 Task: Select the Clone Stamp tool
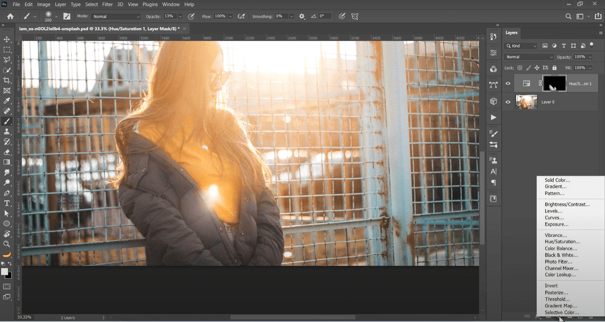[7, 131]
